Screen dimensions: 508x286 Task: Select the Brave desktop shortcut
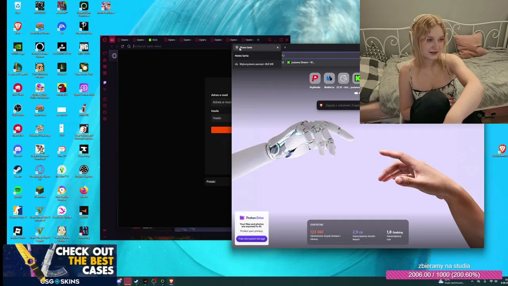[17, 28]
